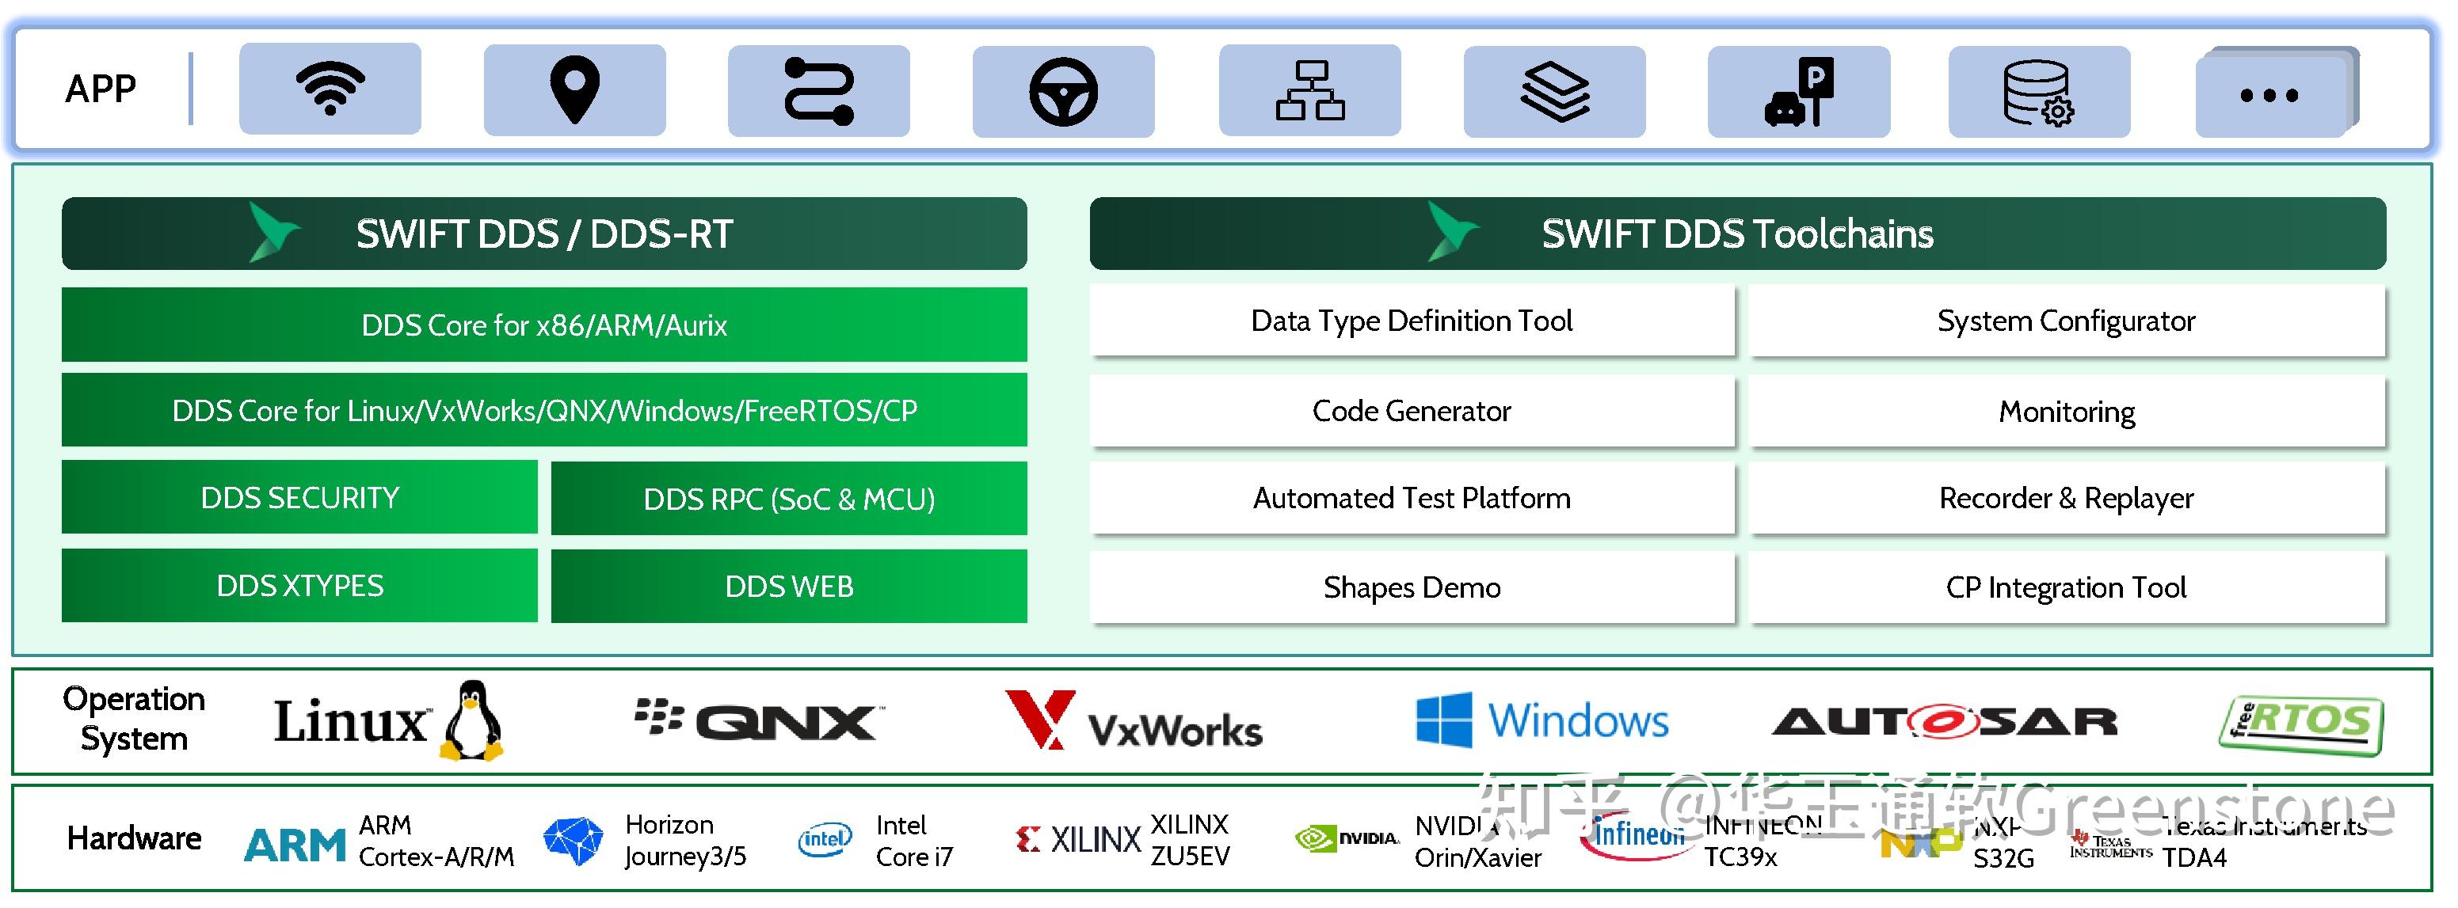
Task: Click the Wi-Fi app icon
Action: pyautogui.click(x=330, y=89)
